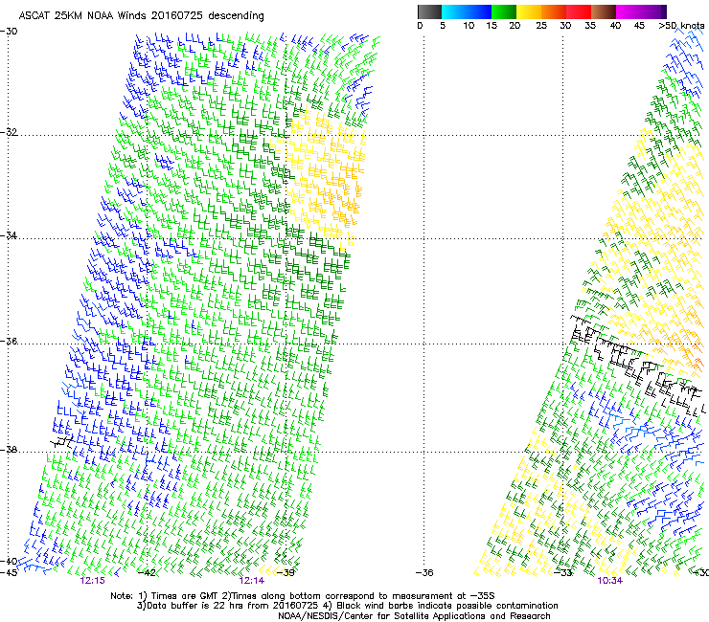This screenshot has width=709, height=622.
Task: Click the blue 5-15 knots color segment
Action: coord(467,11)
